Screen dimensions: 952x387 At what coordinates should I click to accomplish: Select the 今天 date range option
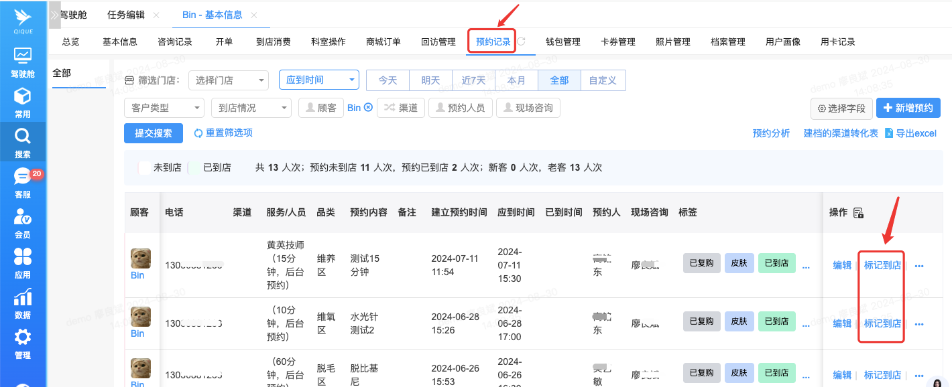tap(388, 80)
